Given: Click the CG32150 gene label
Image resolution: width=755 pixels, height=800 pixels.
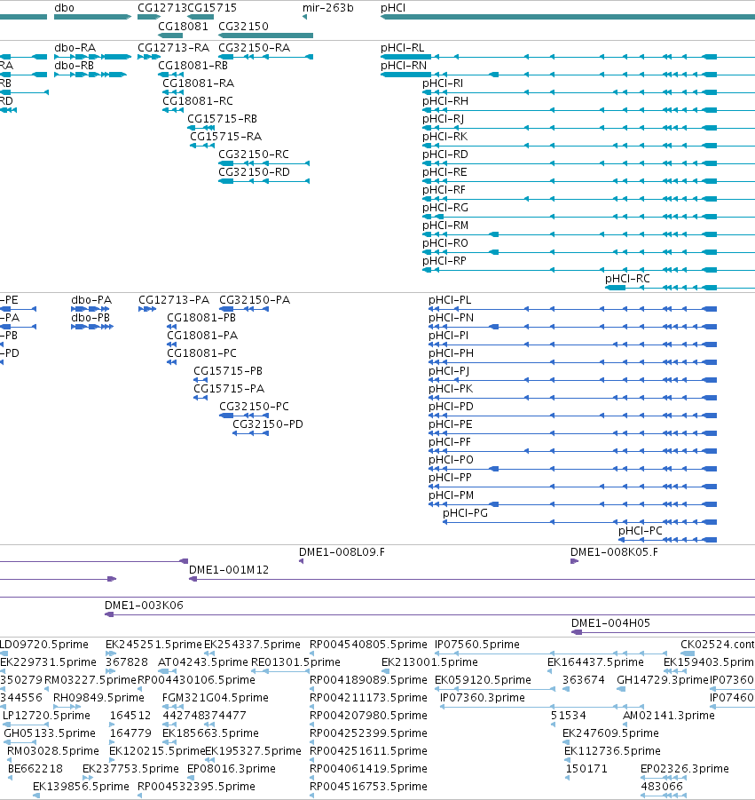Looking at the screenshot, I should coord(243,27).
